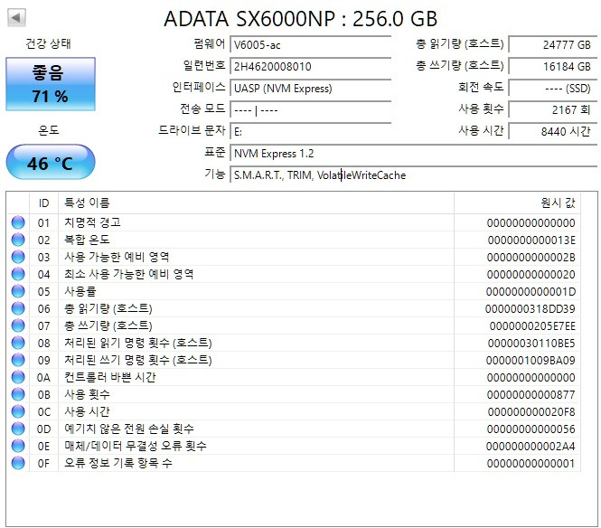The height and width of the screenshot is (528, 601).
Task: Click raw value 00000000013E
Action: pos(531,240)
